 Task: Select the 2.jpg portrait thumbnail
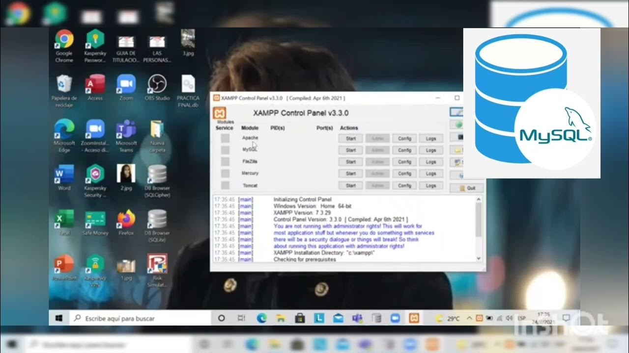click(126, 174)
